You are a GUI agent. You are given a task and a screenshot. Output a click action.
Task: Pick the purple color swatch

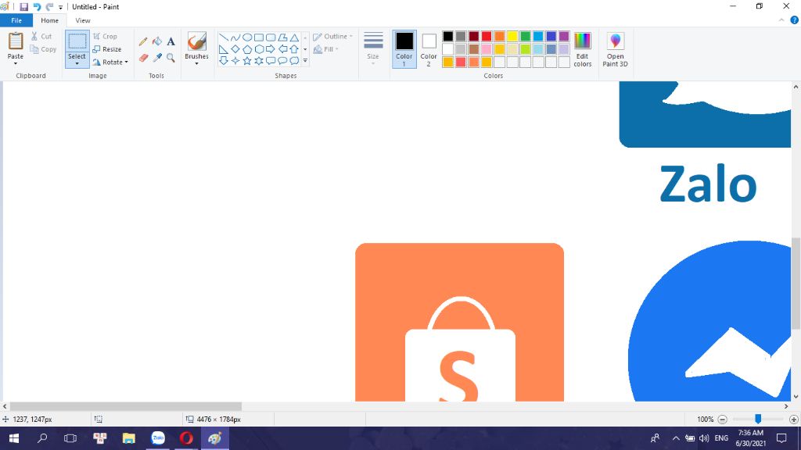pyautogui.click(x=564, y=36)
